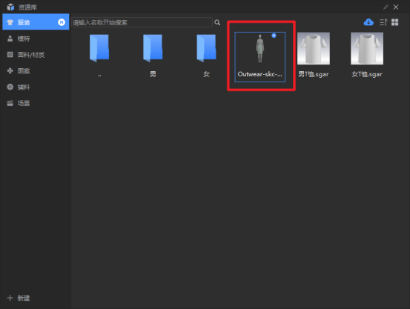Image resolution: width=410 pixels, height=309 pixels.
Task: Unpin the resource library panel icon
Action: tap(386, 7)
